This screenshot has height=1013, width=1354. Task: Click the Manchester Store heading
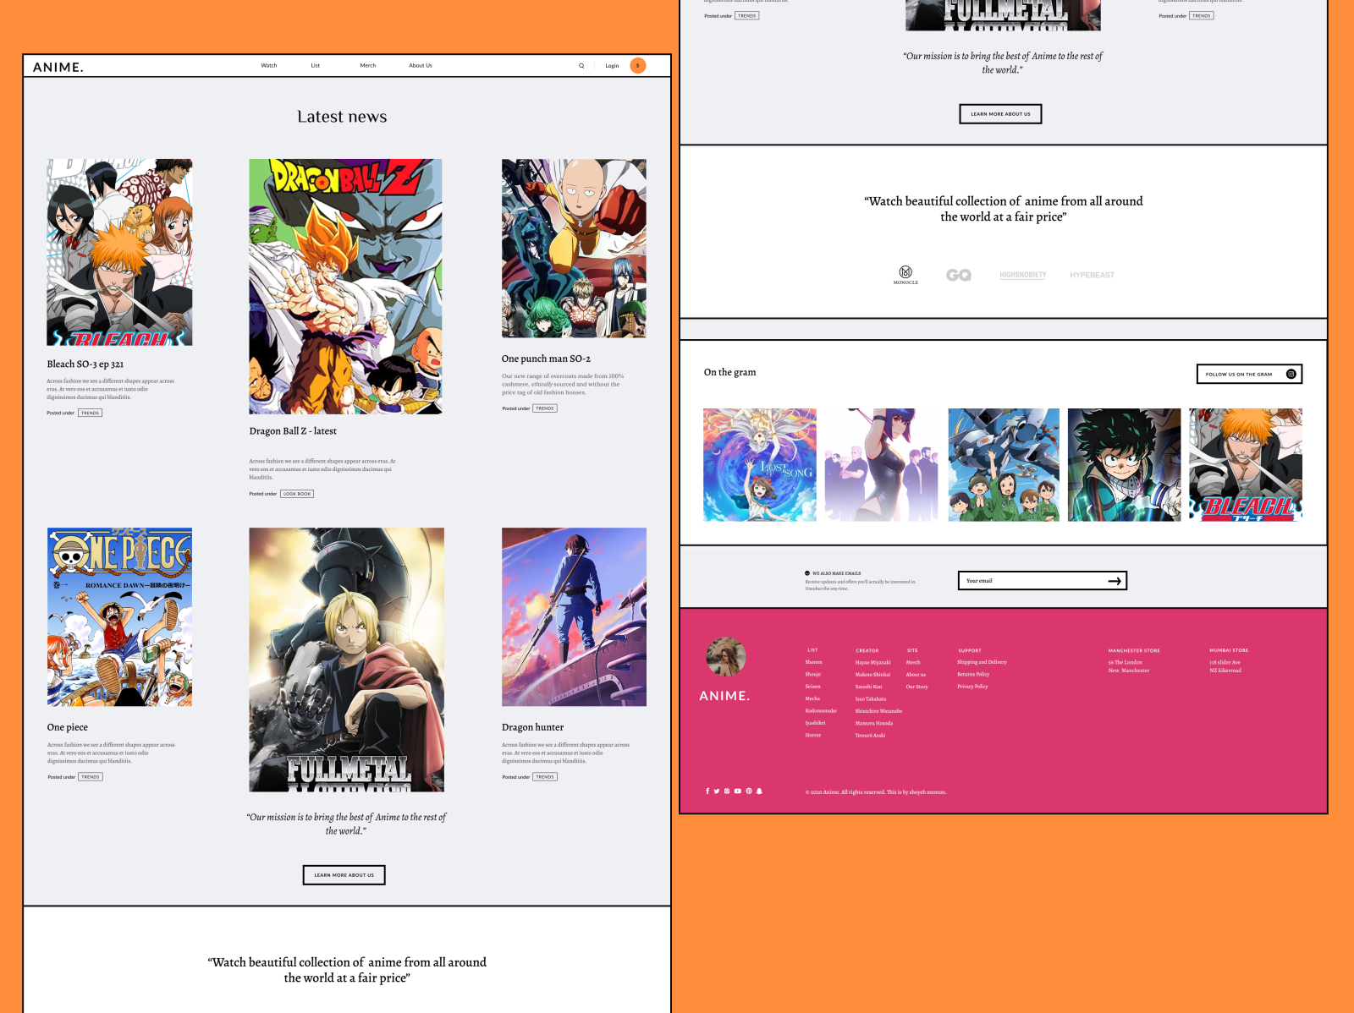tap(1134, 650)
